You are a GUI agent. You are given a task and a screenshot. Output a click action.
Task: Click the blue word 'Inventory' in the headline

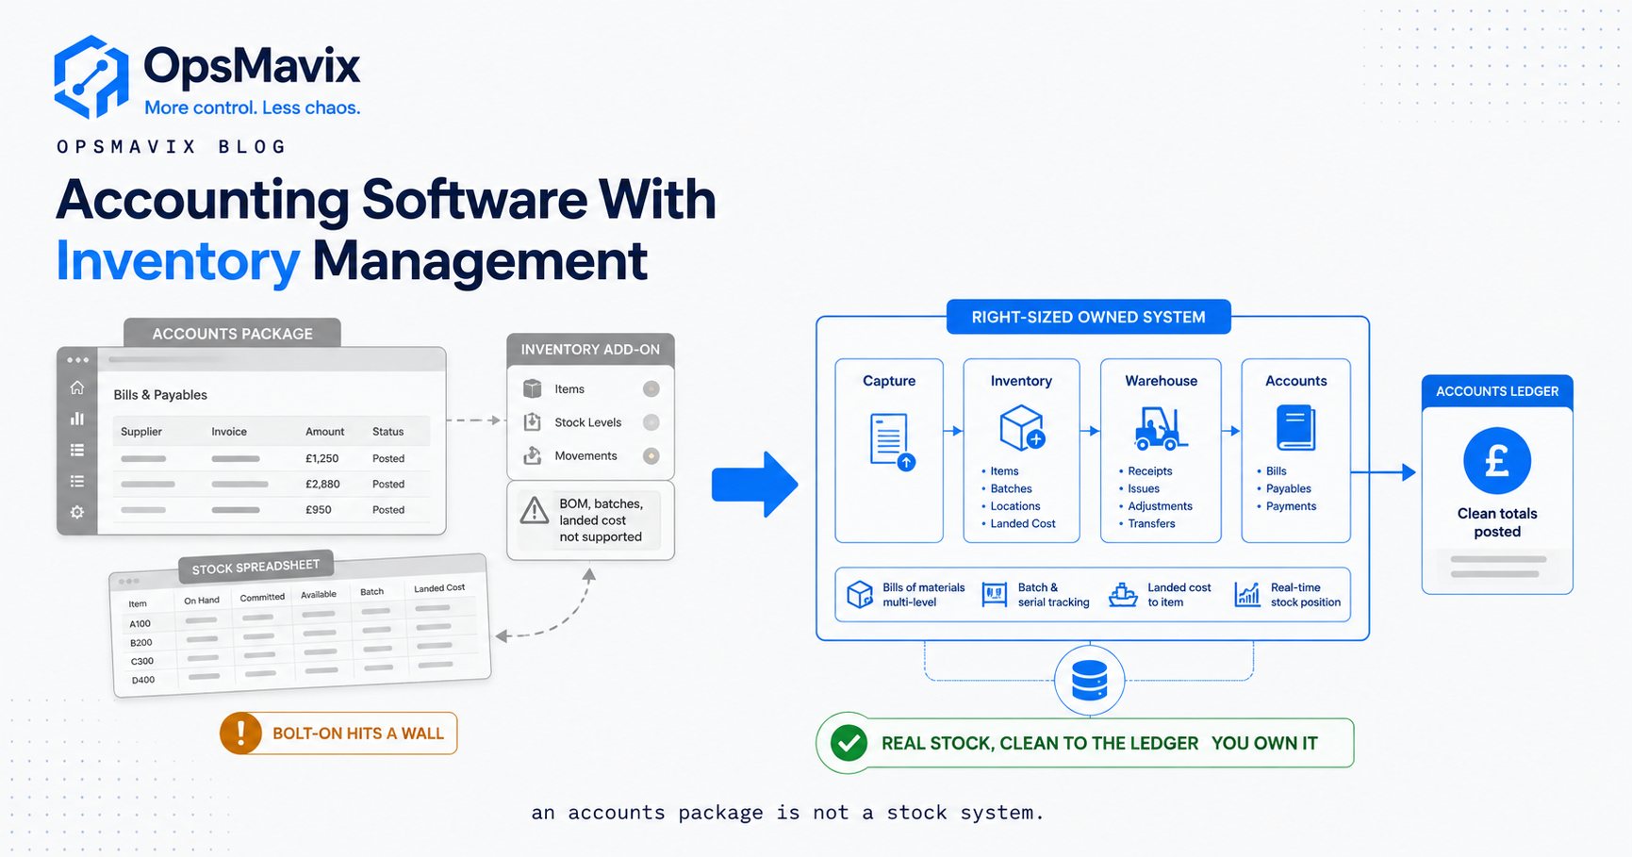[x=177, y=261]
